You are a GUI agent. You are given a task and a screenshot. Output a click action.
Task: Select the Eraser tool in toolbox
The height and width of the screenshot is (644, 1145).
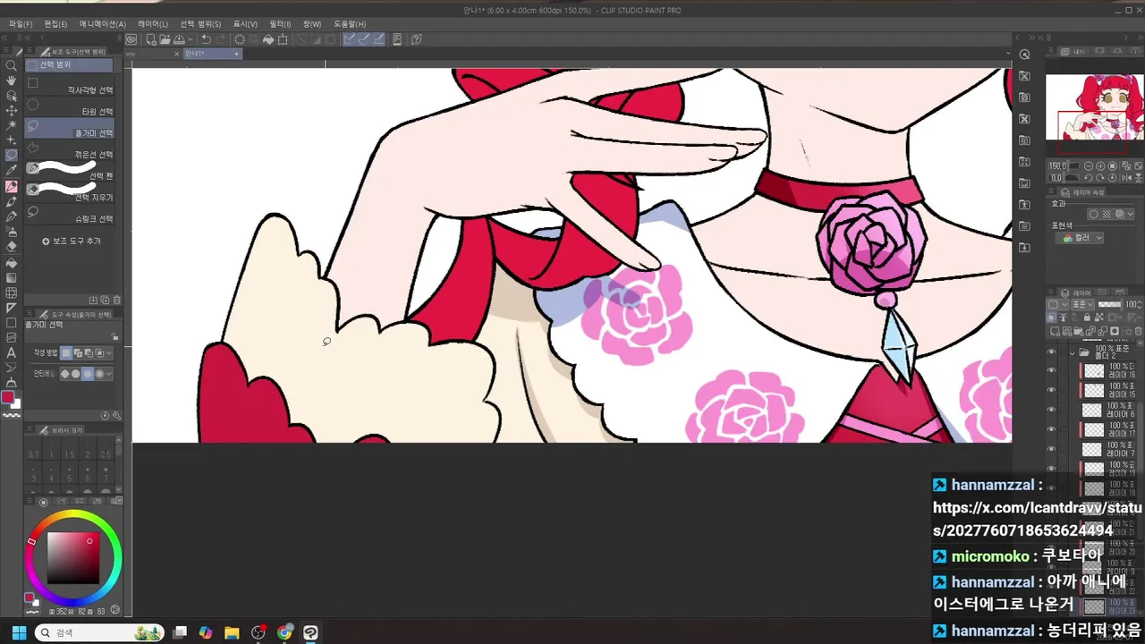[11, 246]
